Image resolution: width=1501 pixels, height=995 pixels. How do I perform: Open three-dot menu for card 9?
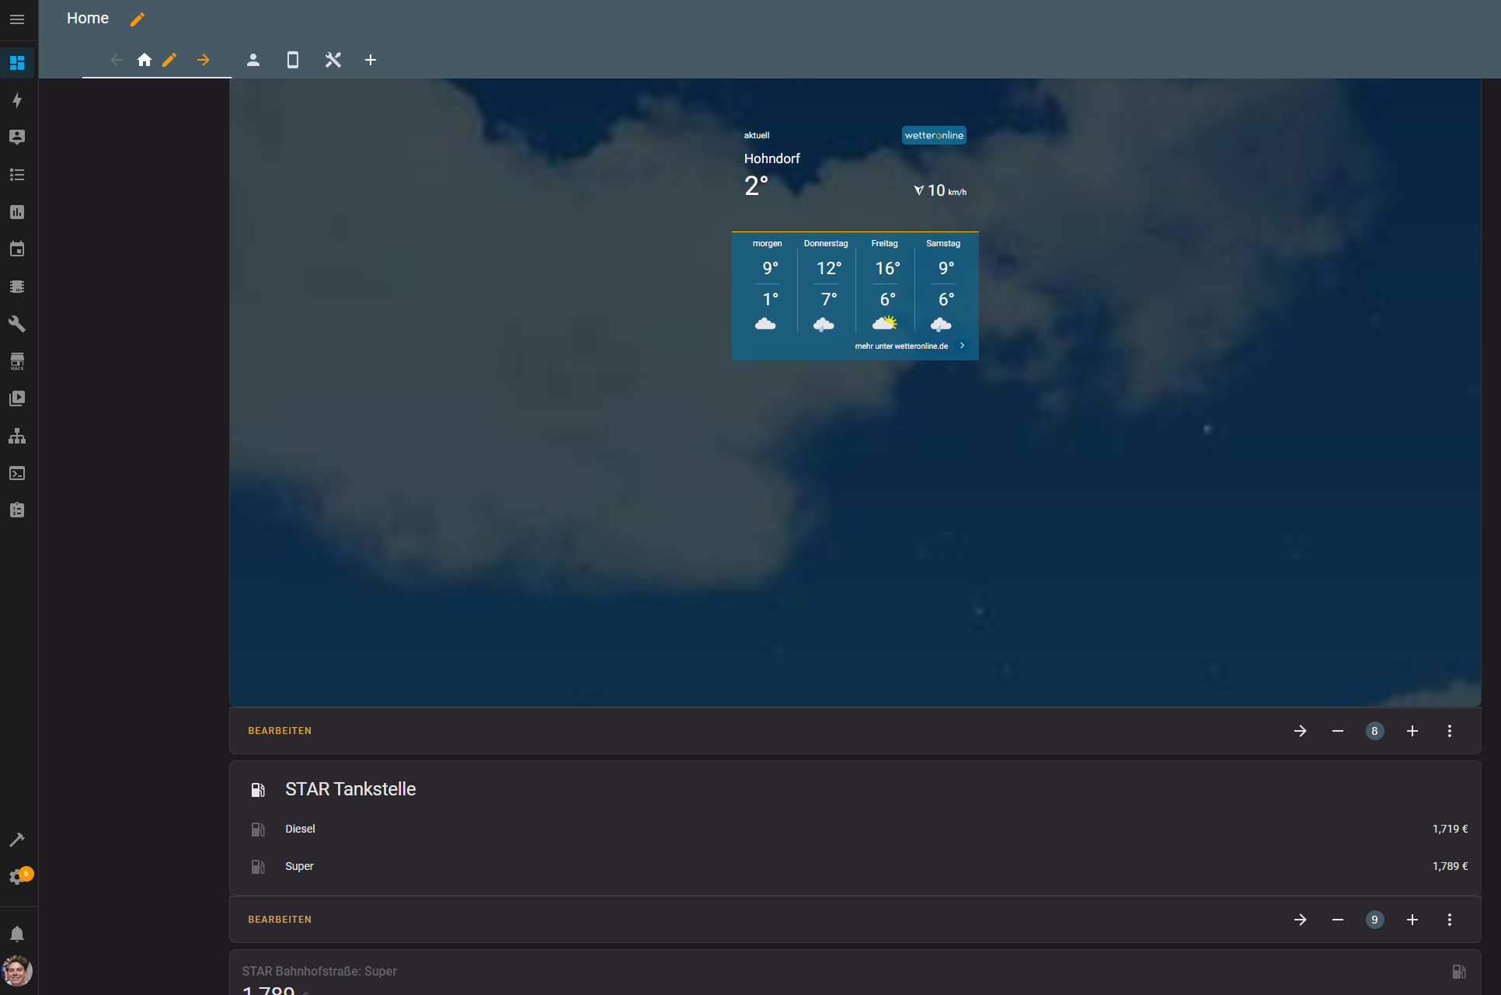pyautogui.click(x=1449, y=920)
